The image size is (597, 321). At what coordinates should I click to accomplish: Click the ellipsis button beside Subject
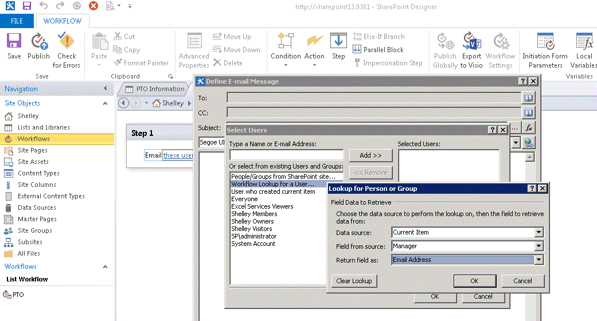point(515,128)
